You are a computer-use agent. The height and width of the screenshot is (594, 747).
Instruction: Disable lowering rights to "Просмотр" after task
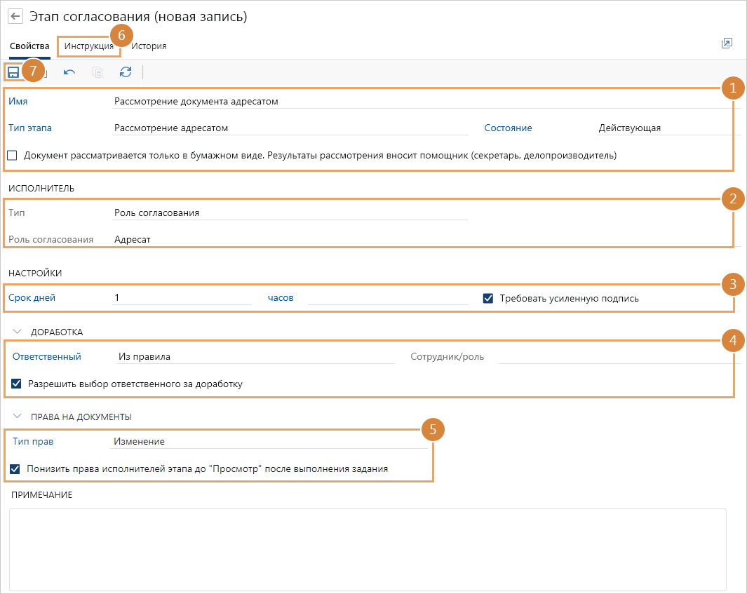coord(15,468)
